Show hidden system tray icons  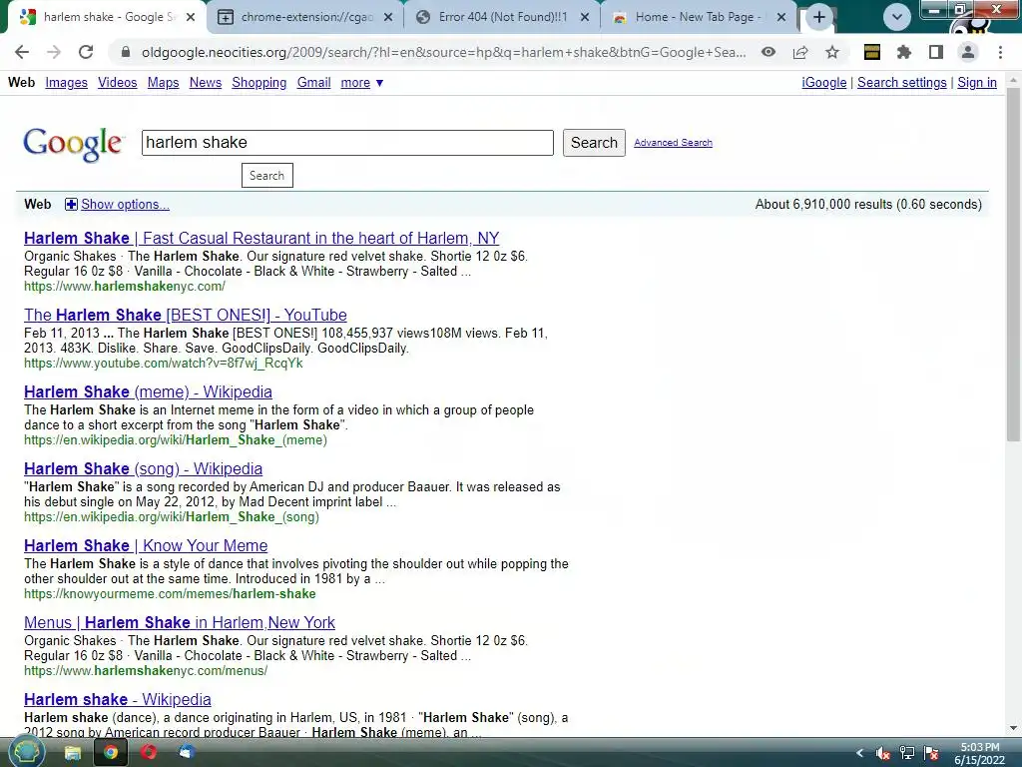pos(859,753)
